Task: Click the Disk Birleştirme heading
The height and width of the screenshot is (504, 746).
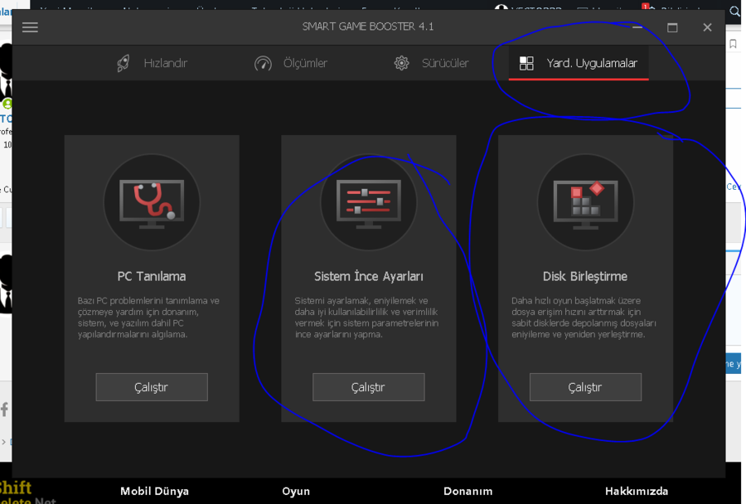Action: point(585,277)
